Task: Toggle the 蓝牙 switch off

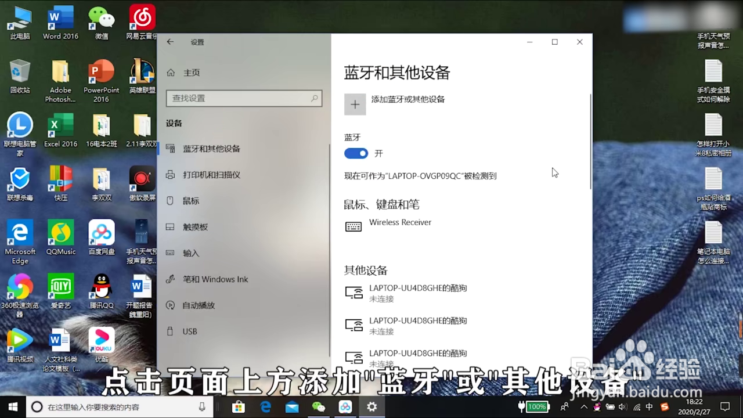Action: 356,153
